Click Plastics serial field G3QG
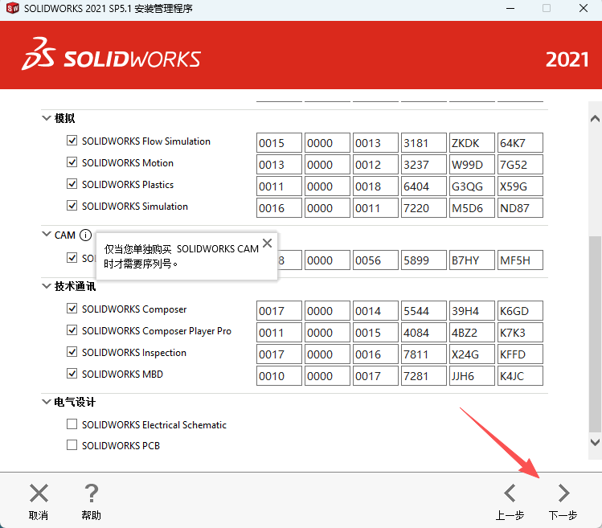 tap(472, 186)
